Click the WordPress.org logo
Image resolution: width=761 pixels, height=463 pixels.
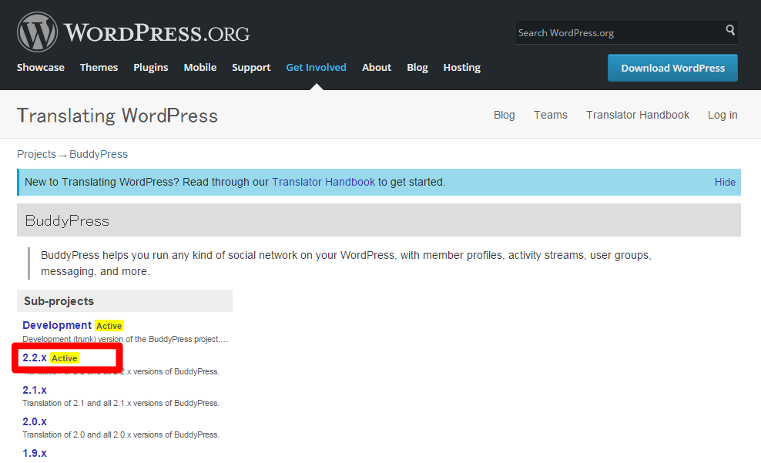tap(133, 32)
